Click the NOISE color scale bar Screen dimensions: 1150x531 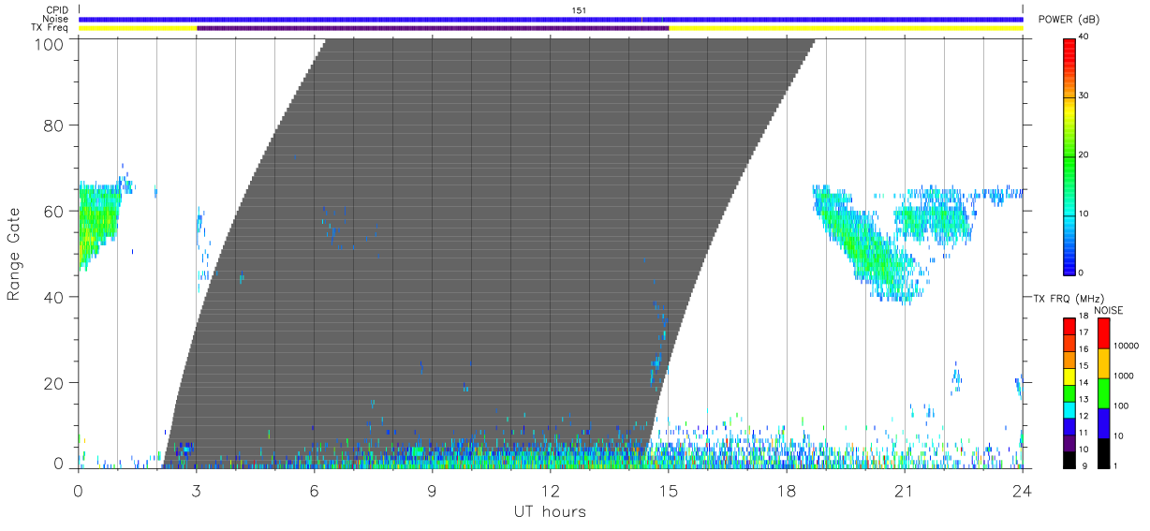coord(1103,392)
